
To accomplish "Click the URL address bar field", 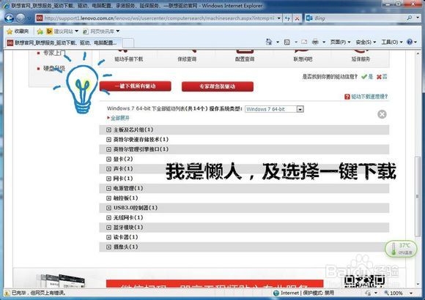I will [x=160, y=18].
